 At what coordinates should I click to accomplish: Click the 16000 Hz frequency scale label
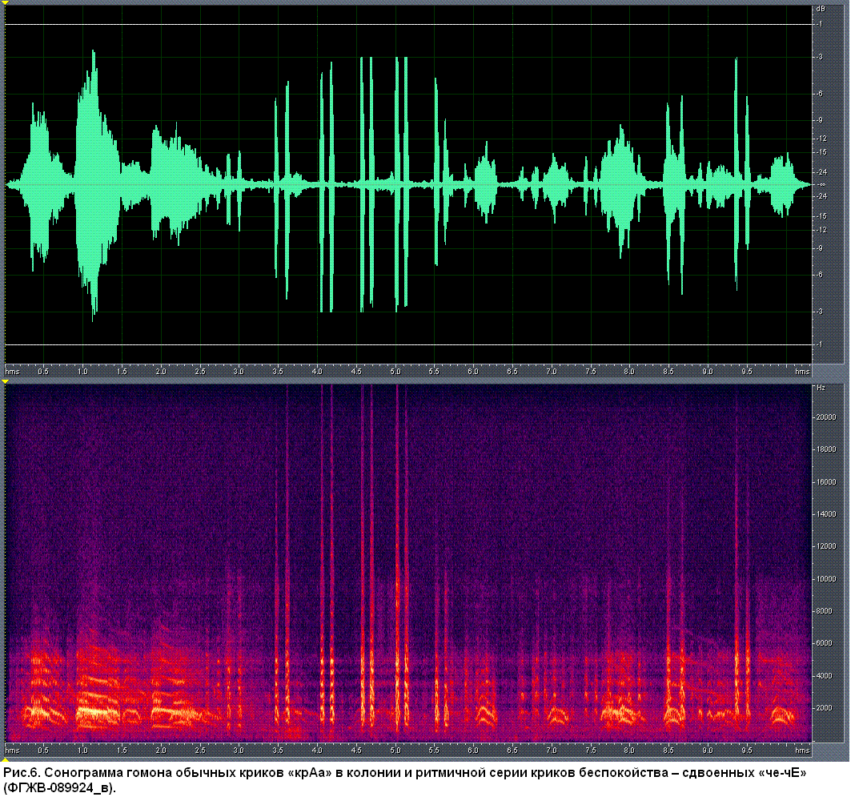click(825, 481)
